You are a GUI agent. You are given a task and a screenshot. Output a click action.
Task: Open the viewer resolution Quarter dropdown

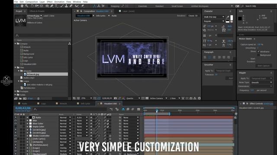point(133,98)
